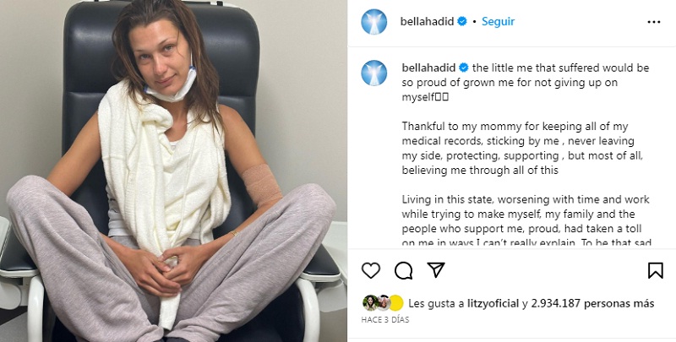Image resolution: width=676 pixels, height=342 pixels.
Task: Open litzyoficial profile from likes line
Action: click(493, 304)
